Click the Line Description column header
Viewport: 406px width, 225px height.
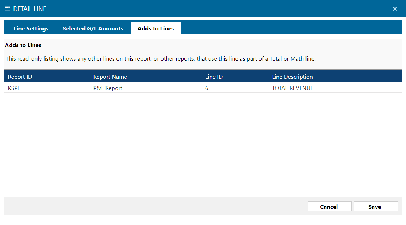[292, 77]
